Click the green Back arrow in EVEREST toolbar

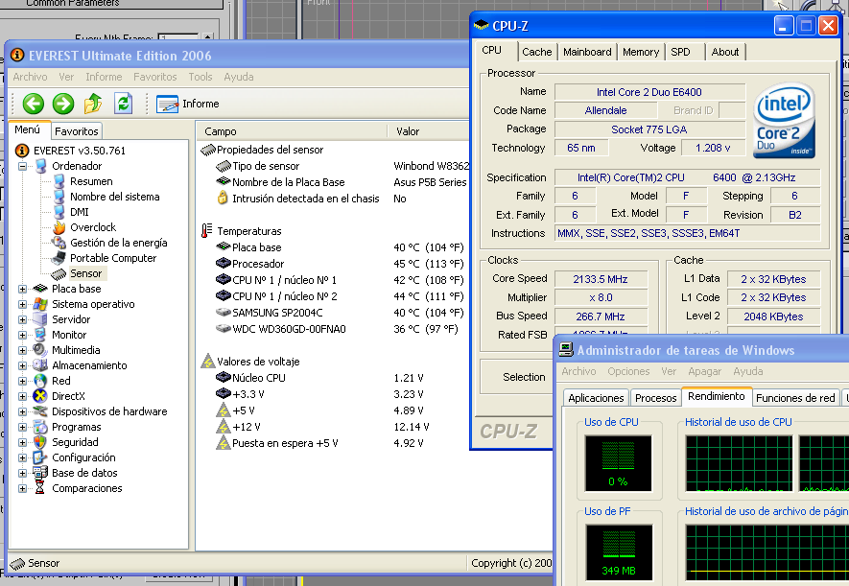click(34, 104)
